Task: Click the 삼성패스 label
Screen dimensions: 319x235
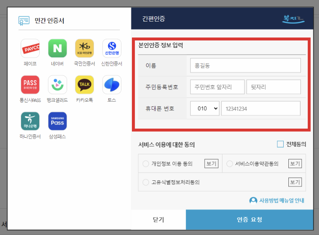Action: pos(57,136)
